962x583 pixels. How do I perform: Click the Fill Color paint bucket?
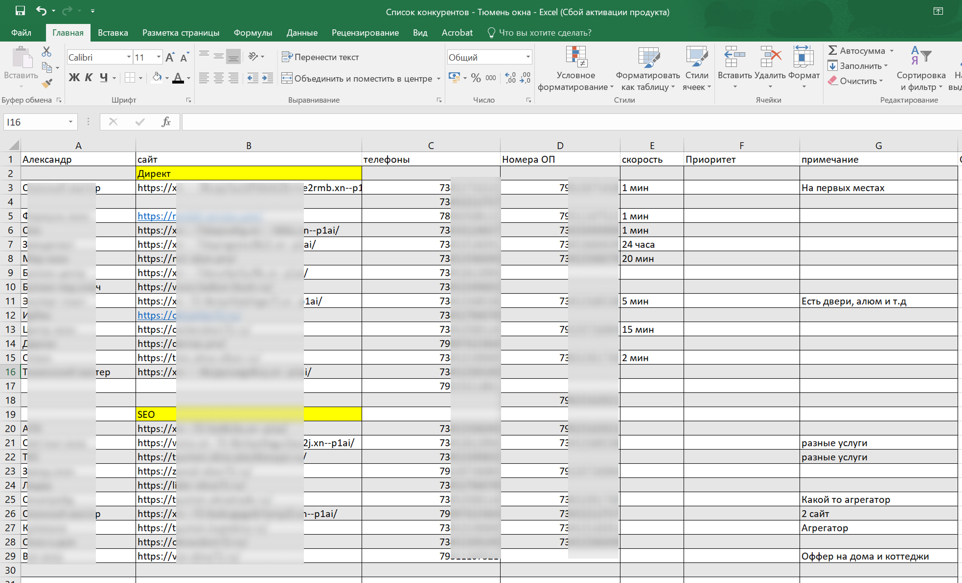pyautogui.click(x=157, y=78)
